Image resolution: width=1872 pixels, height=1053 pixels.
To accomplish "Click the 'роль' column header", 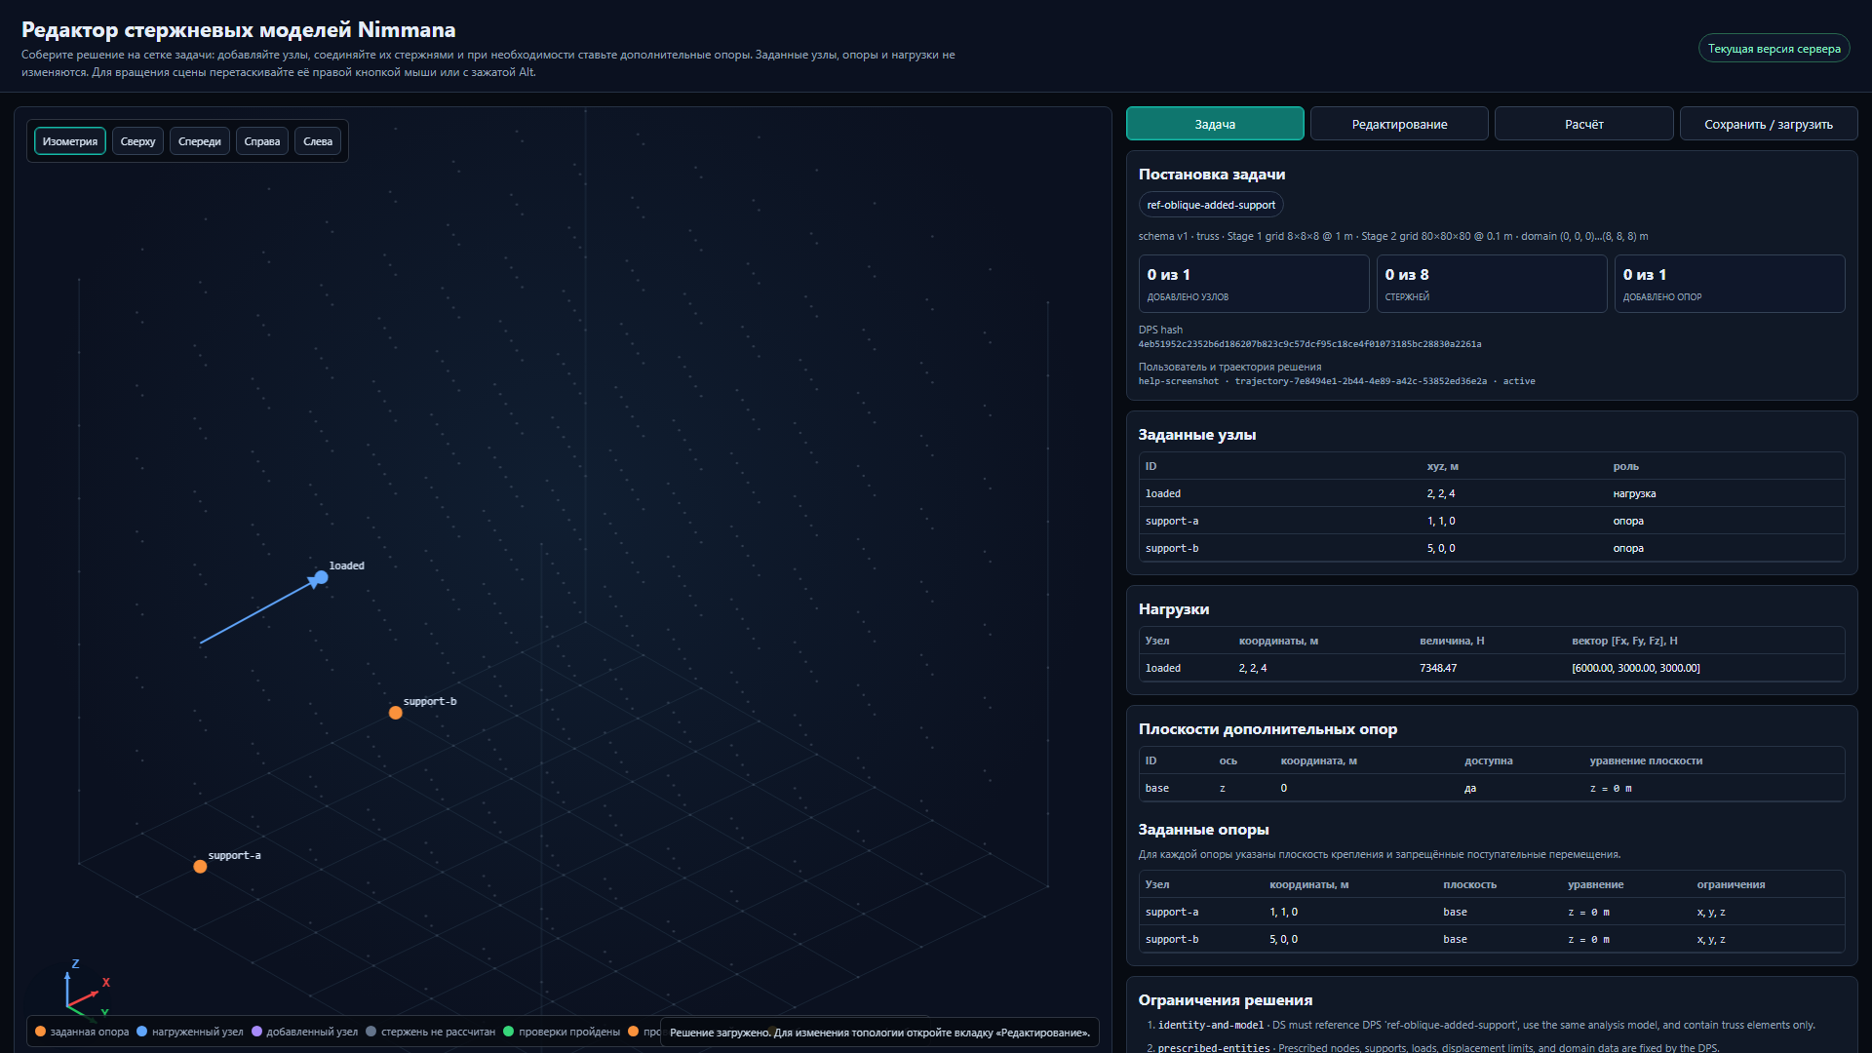I will (x=1625, y=466).
